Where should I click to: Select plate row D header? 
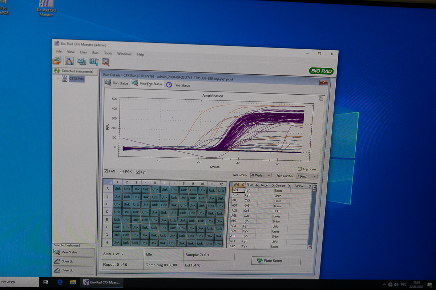(x=107, y=212)
